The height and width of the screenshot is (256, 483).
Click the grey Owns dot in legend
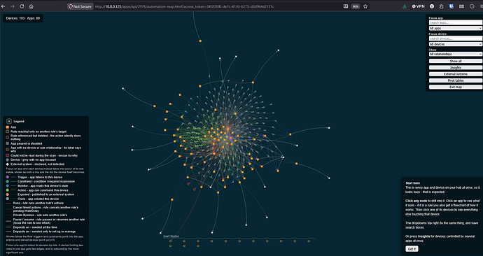tap(8, 199)
